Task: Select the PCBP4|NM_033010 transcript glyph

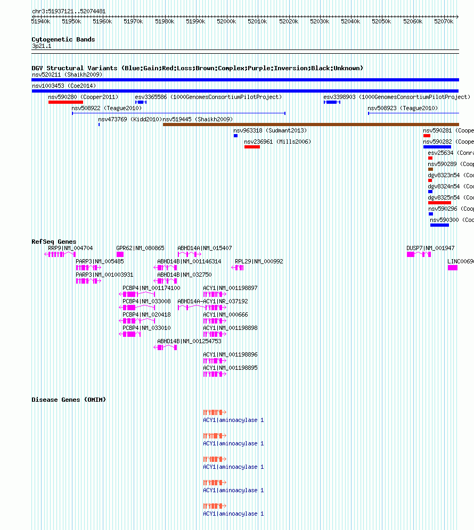Action: 130,334
